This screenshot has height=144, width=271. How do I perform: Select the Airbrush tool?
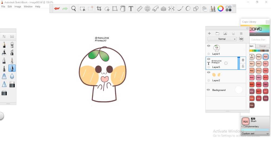coord(12,44)
